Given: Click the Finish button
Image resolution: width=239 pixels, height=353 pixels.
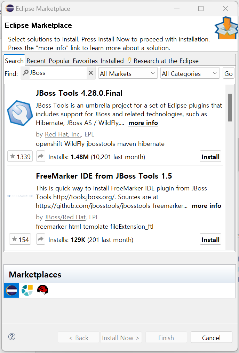Looking at the screenshot, I should point(166,337).
